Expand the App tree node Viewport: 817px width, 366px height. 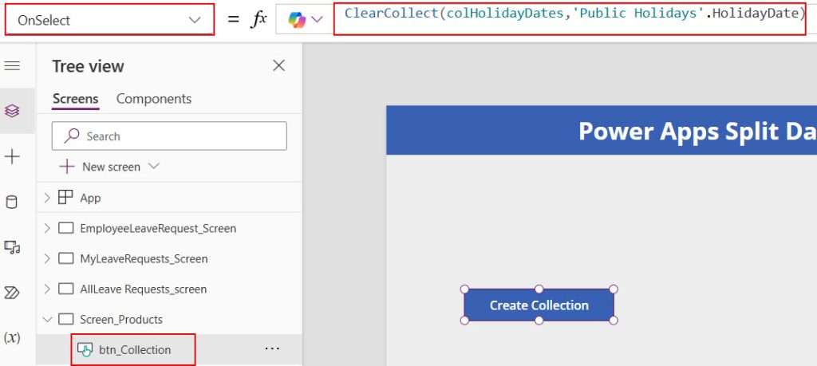click(x=47, y=198)
